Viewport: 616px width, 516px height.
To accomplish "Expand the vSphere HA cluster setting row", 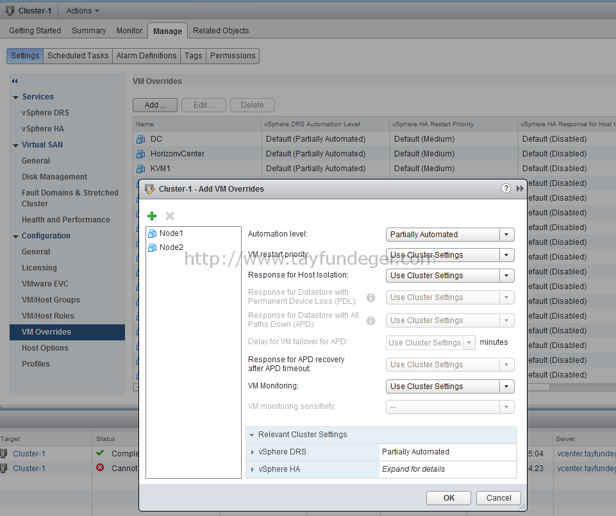I will pos(252,470).
